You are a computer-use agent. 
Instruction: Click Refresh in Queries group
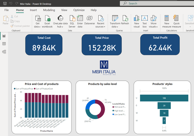point(125,21)
